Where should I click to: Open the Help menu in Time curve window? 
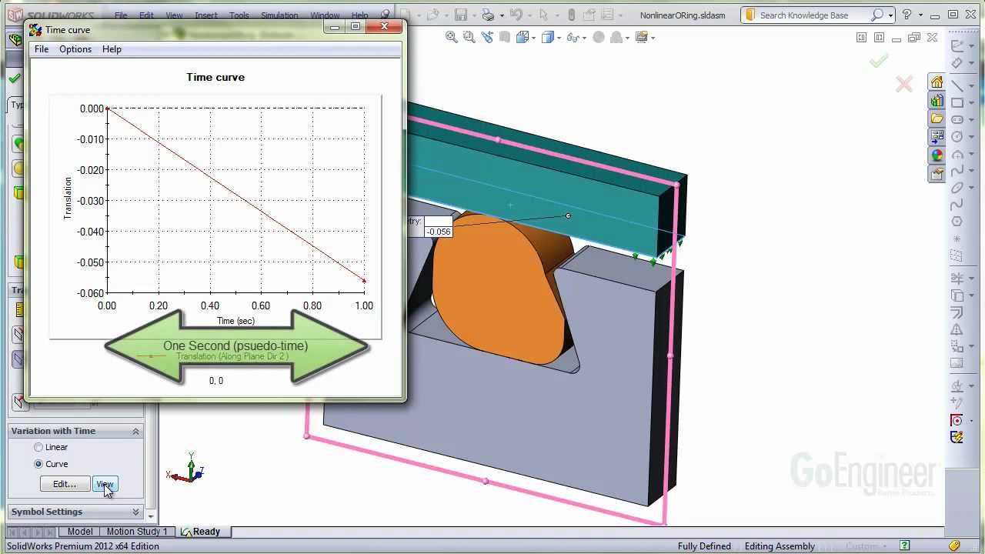[112, 49]
